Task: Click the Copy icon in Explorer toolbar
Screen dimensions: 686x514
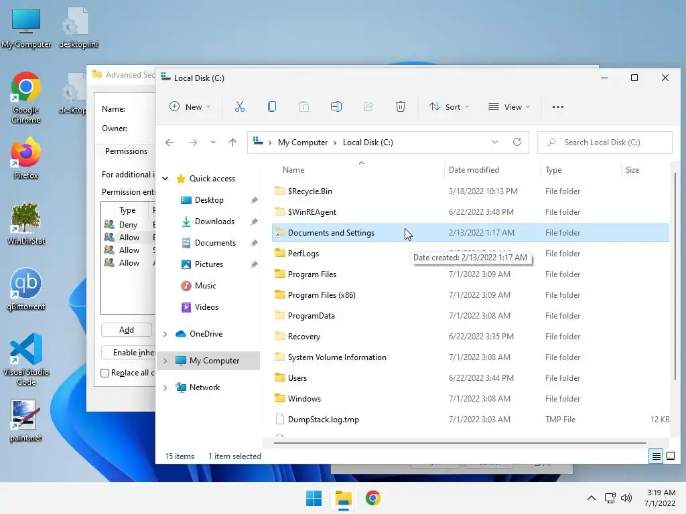Action: [x=272, y=106]
